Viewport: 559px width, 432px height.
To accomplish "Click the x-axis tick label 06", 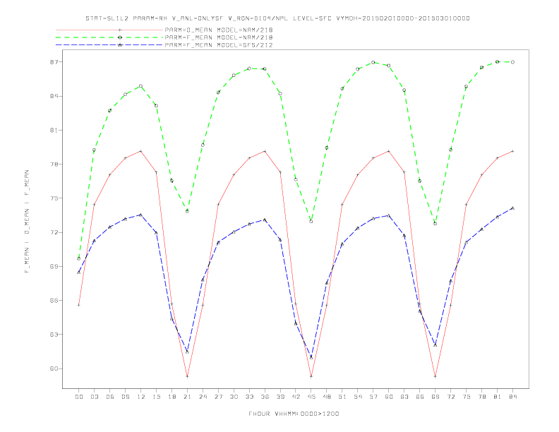I will pyautogui.click(x=110, y=397).
